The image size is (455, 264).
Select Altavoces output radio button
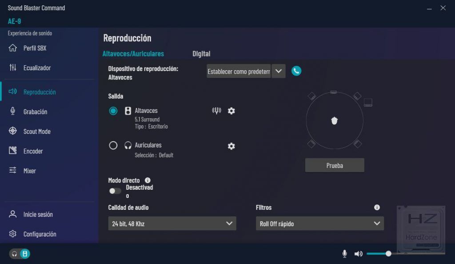pyautogui.click(x=113, y=111)
